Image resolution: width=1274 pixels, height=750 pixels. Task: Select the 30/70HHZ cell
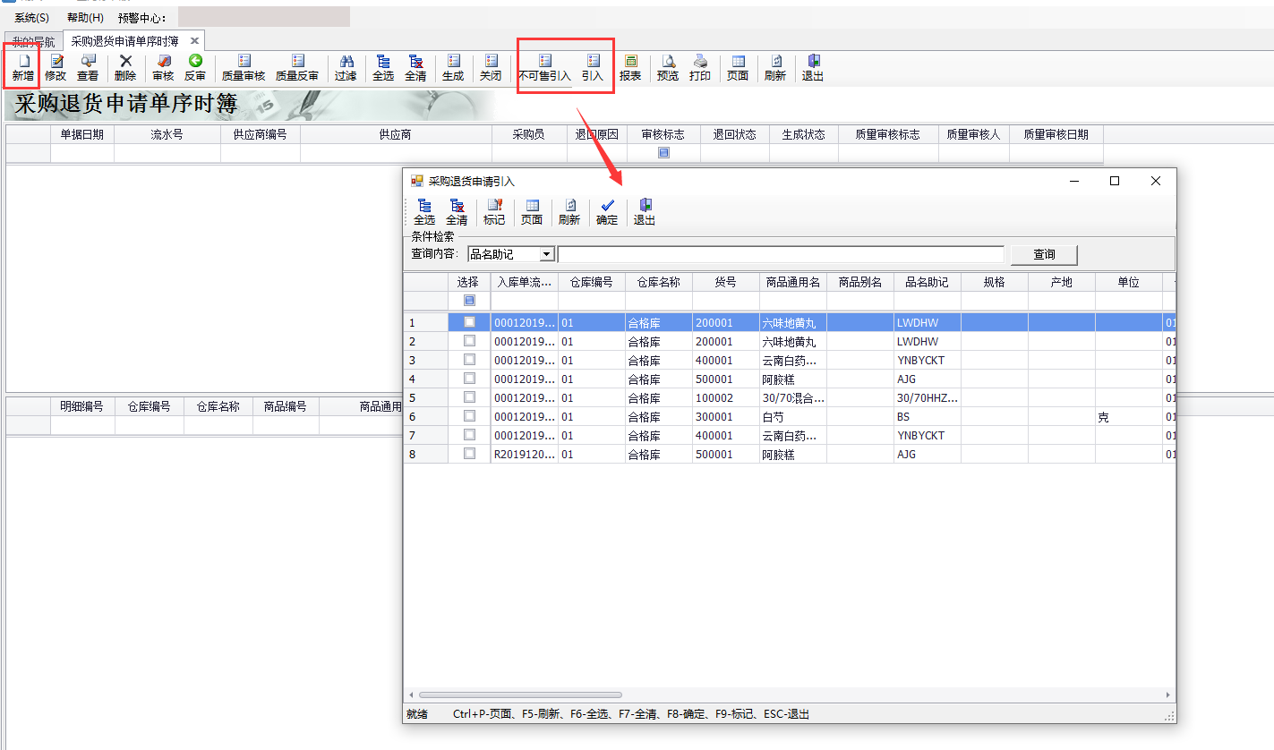pyautogui.click(x=927, y=397)
